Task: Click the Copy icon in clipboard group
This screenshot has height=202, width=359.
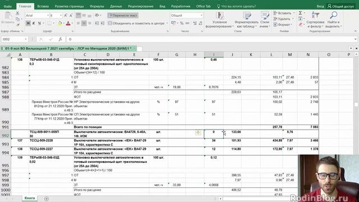Action: tap(17, 19)
